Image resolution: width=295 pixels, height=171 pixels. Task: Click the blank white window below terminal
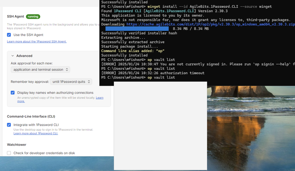click(x=160, y=127)
